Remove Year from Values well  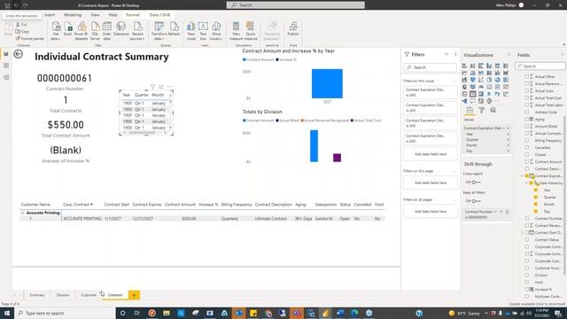pos(508,134)
